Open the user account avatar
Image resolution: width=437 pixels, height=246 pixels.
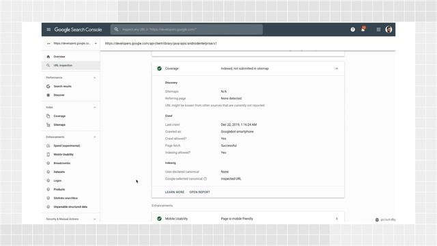tap(389, 29)
